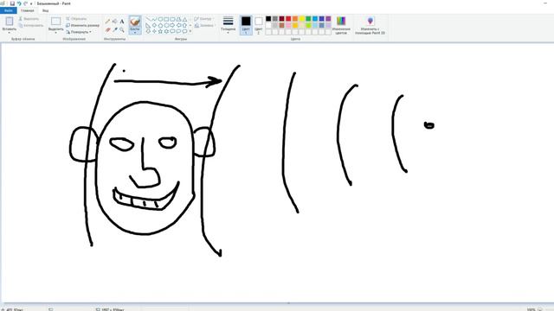Open Edit colors rainbow palette
Screen dimensions: 554x311
[341, 21]
